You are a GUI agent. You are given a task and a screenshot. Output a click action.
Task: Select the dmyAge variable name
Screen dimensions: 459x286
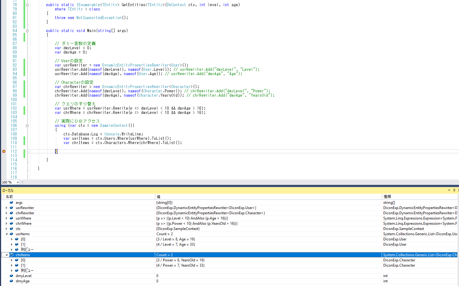[x=22, y=281]
